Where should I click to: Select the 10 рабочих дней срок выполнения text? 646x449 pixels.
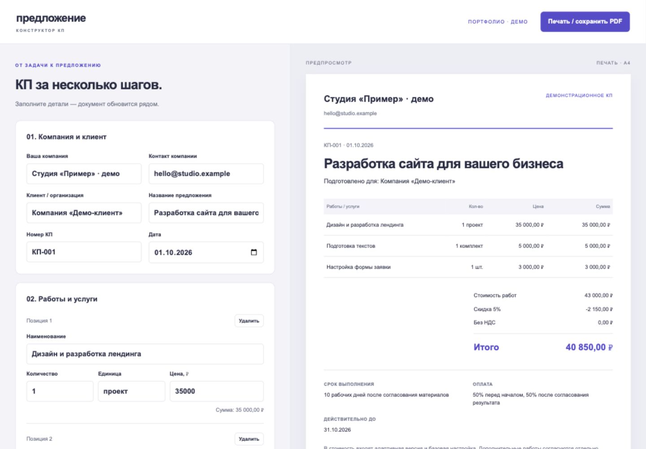pos(386,395)
